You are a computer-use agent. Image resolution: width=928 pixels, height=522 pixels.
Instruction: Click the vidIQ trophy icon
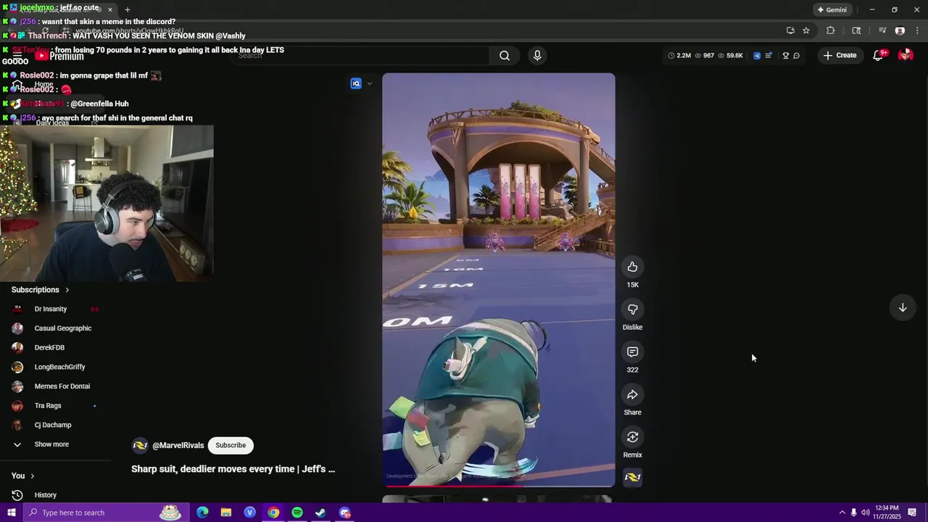click(x=785, y=55)
